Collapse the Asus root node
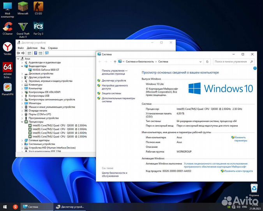Viewport: 263px width, 211px height. (x=18, y=59)
